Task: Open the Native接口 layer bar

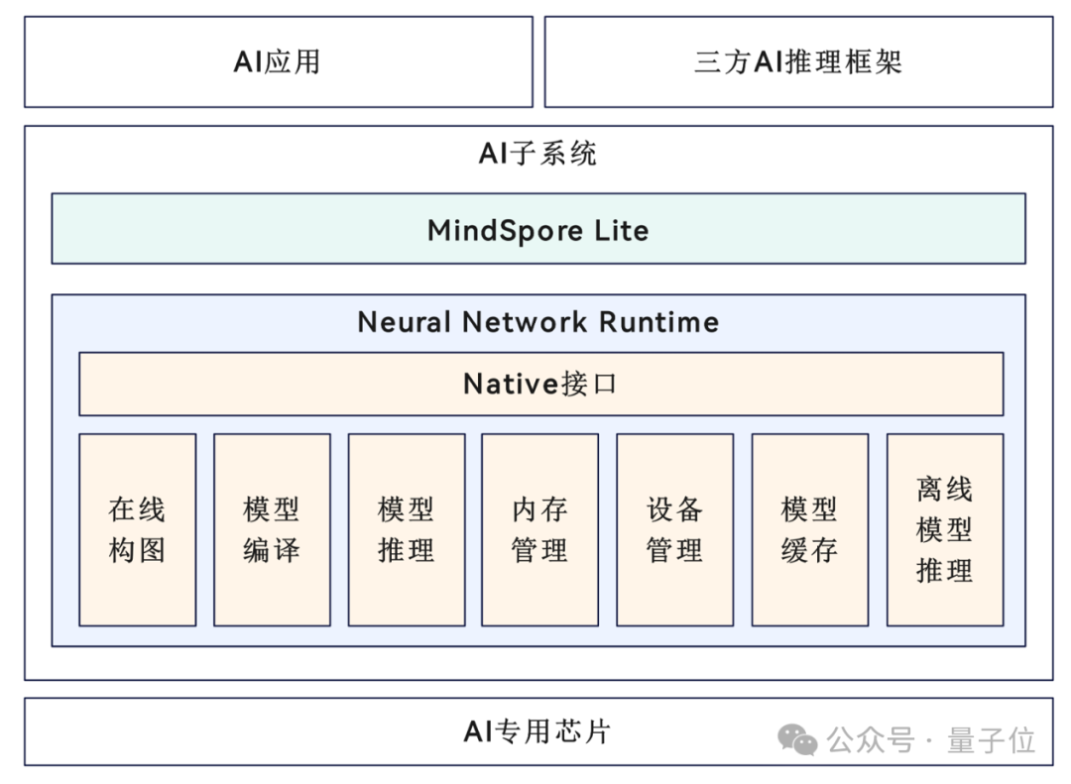Action: [x=540, y=384]
